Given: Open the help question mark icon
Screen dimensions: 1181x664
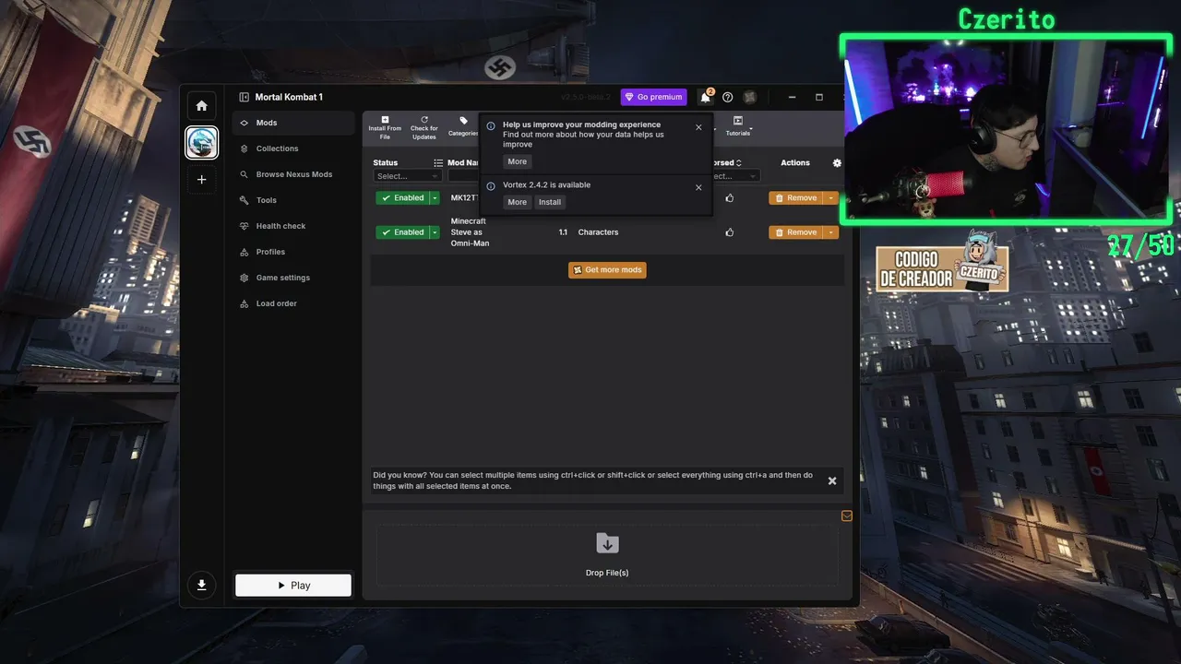Looking at the screenshot, I should pos(728,97).
